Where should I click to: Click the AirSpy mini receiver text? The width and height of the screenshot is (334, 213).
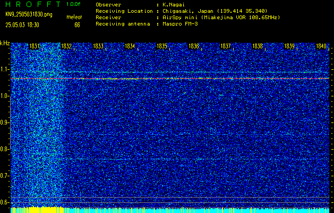point(221,18)
